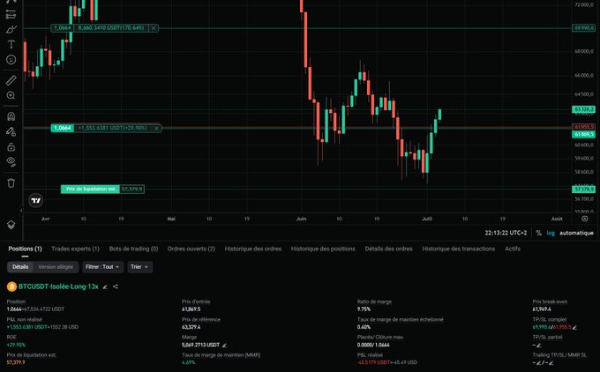Click the 63326,2 current price axis label
Viewport: 600px width, 372px height.
point(583,109)
